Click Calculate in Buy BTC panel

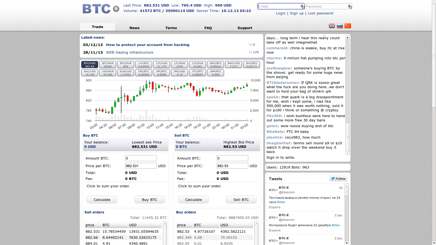point(102,200)
